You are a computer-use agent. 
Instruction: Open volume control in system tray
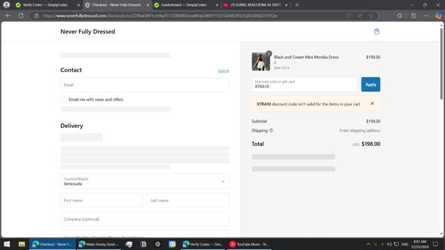(389, 244)
